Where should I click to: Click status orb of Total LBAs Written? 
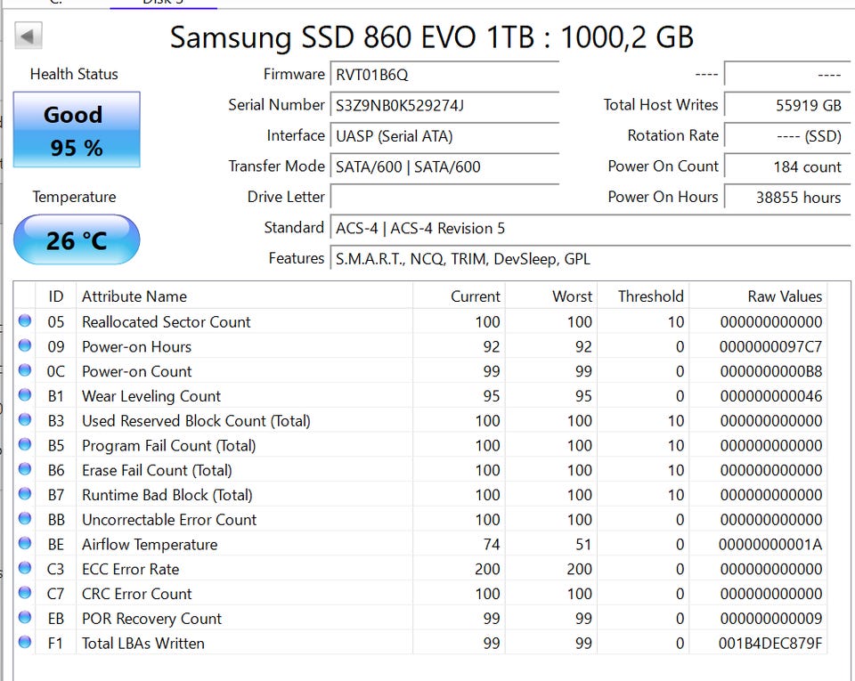(25, 641)
